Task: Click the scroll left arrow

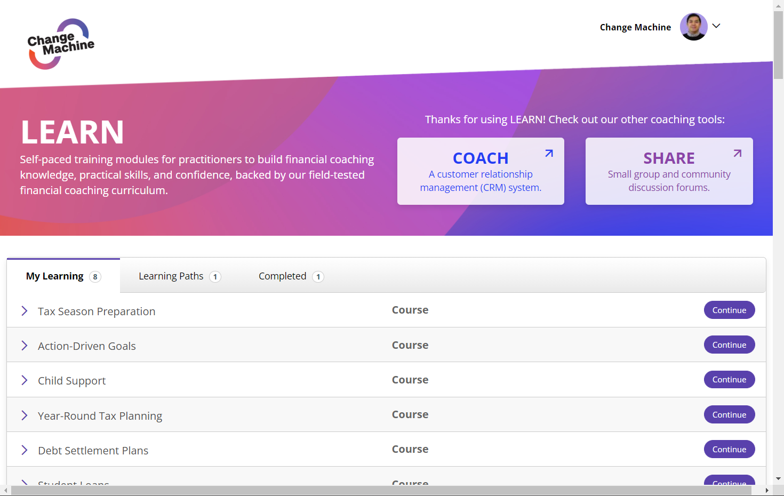Action: tap(5, 490)
